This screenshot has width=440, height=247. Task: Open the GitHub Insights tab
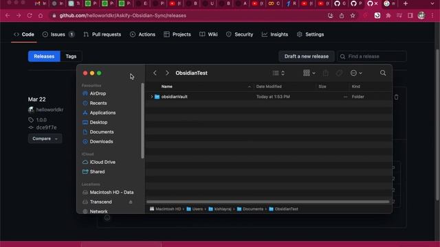click(275, 34)
